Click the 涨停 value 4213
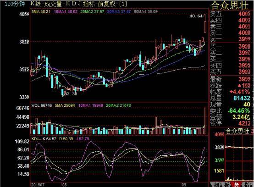Screen dimensions: 254x187 [x=244, y=123]
